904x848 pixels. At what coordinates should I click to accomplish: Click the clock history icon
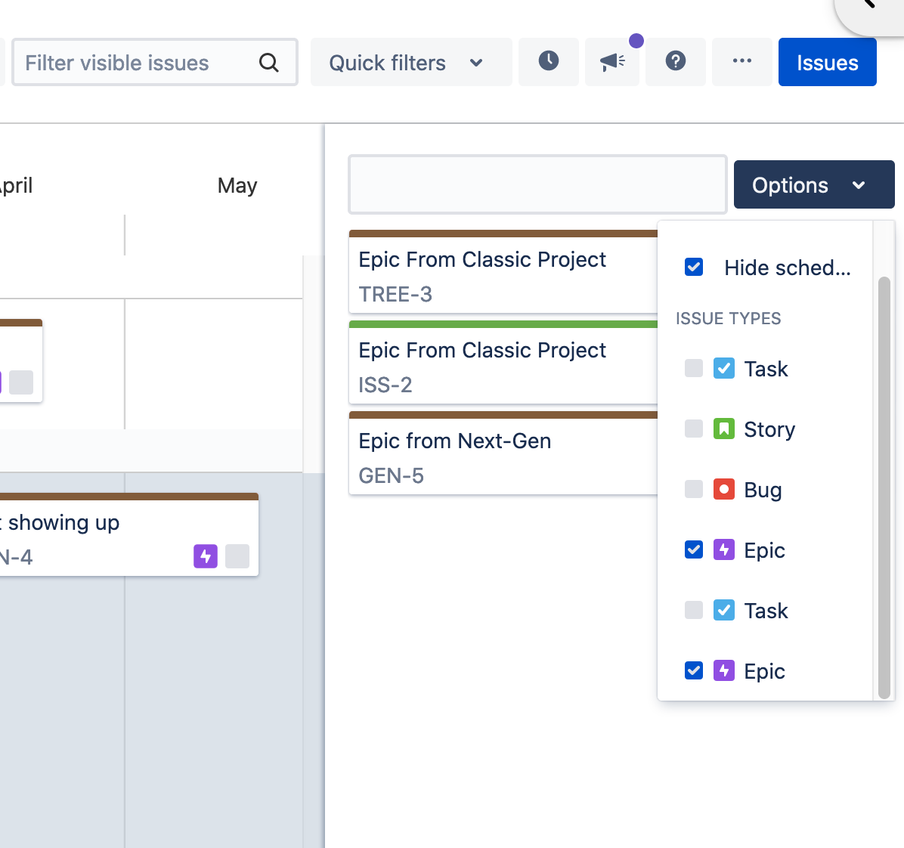[548, 61]
